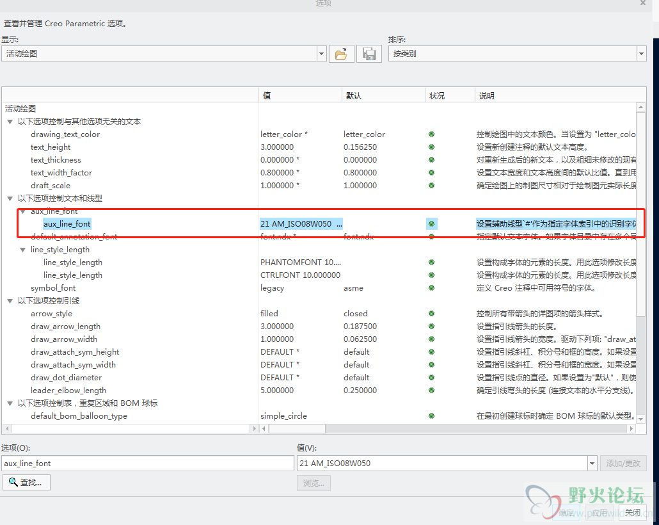
Task: Click the green status dot for aux_line_font
Action: point(431,224)
